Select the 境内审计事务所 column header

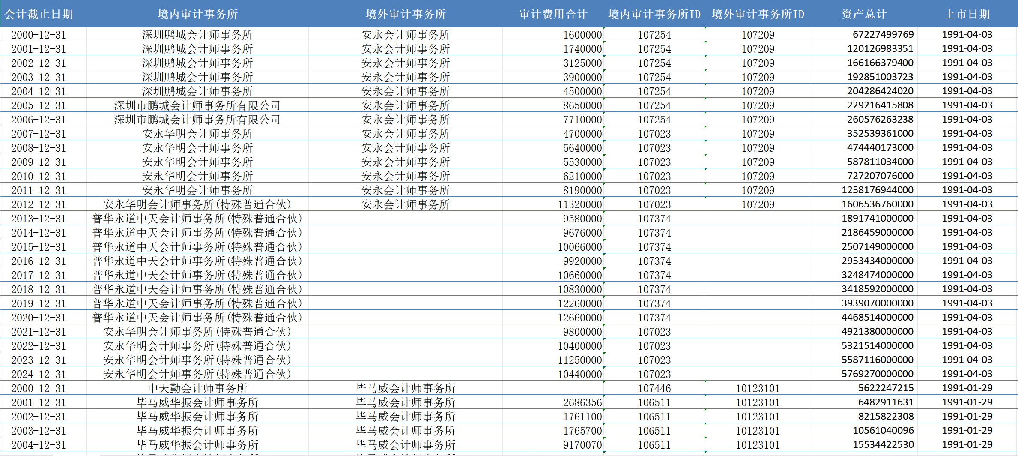coord(197,14)
